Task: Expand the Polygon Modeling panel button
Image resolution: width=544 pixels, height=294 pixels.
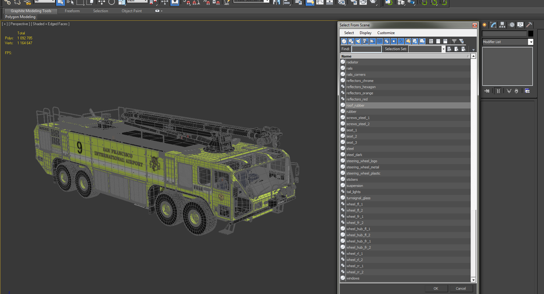Action: (x=20, y=17)
